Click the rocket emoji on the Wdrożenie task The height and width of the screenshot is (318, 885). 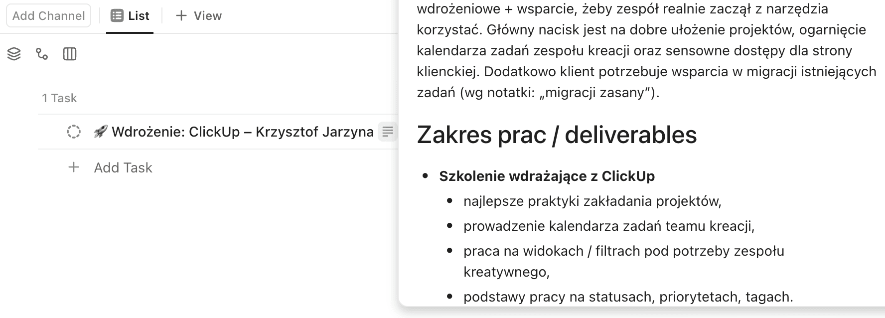pos(100,132)
